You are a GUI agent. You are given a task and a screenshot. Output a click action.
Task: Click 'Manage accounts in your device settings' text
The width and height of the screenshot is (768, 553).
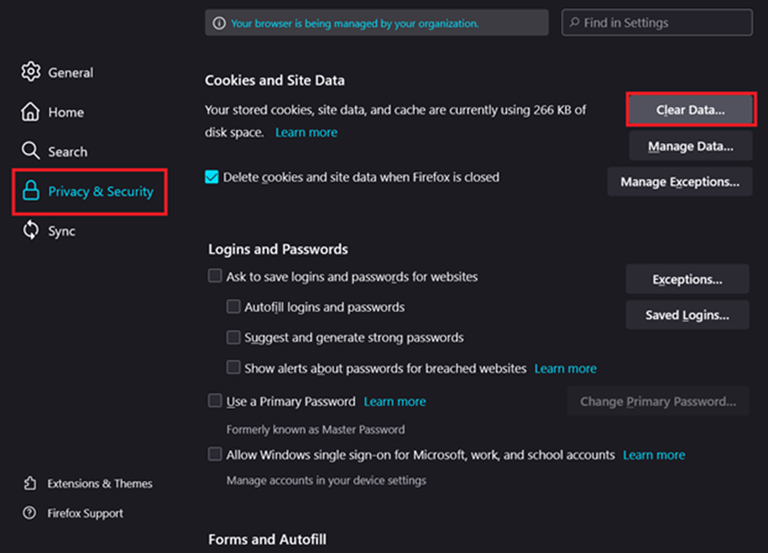point(326,480)
